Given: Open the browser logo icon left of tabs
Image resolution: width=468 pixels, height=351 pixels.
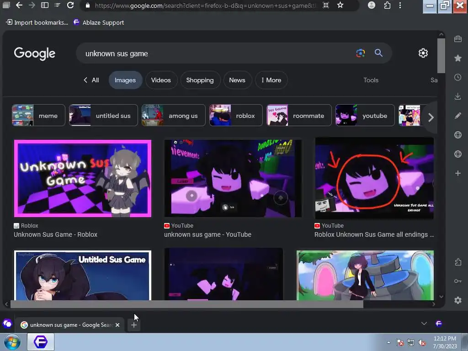Looking at the screenshot, I should coord(7,324).
